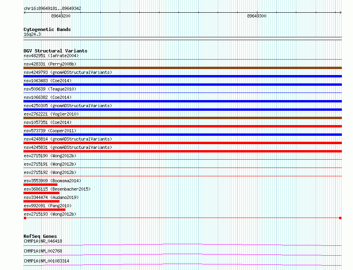Open esv2715193 (Wong2012b) variant label

pyautogui.click(x=50, y=214)
